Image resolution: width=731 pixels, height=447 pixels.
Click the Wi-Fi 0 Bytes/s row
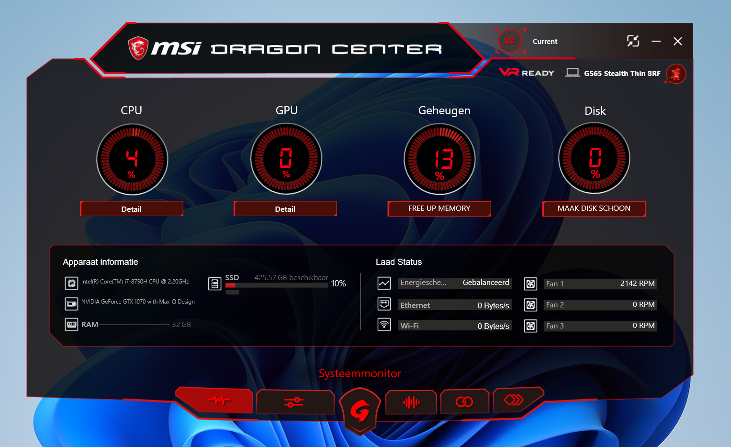[455, 326]
